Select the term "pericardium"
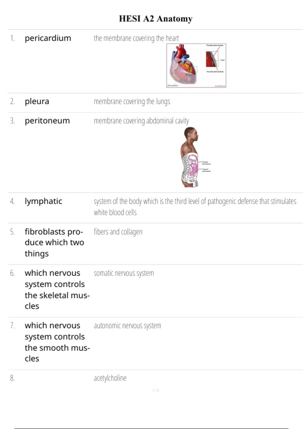Viewport: 303px width, 429px height. point(48,38)
